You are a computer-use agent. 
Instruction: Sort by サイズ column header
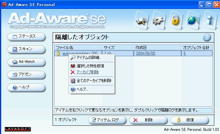coord(118,48)
